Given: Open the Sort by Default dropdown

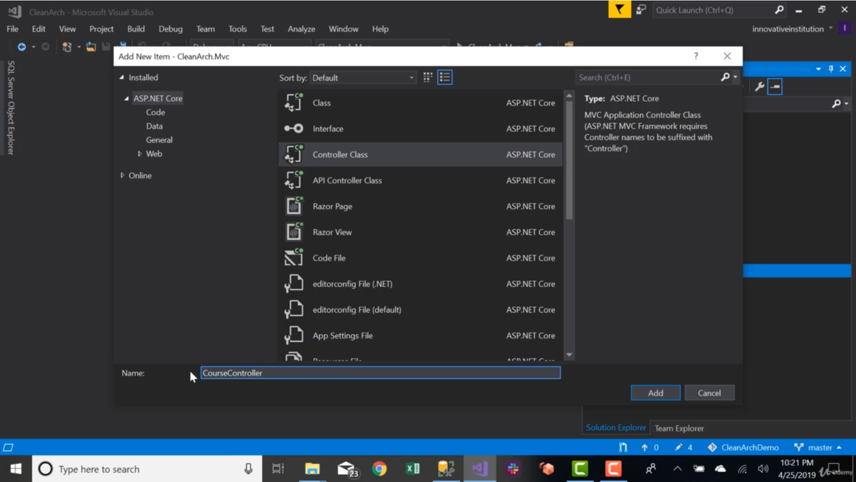Looking at the screenshot, I should [x=363, y=78].
